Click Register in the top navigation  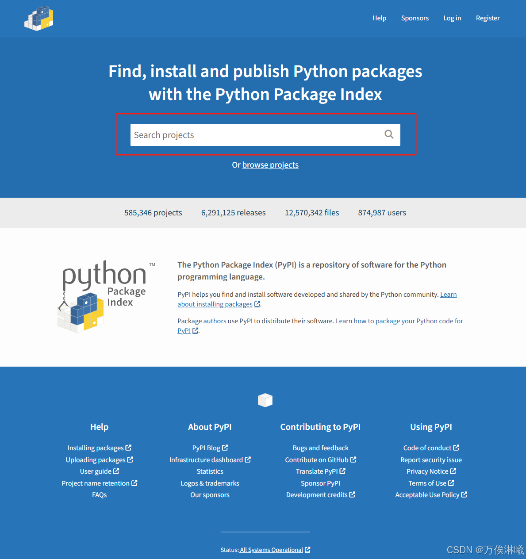488,18
